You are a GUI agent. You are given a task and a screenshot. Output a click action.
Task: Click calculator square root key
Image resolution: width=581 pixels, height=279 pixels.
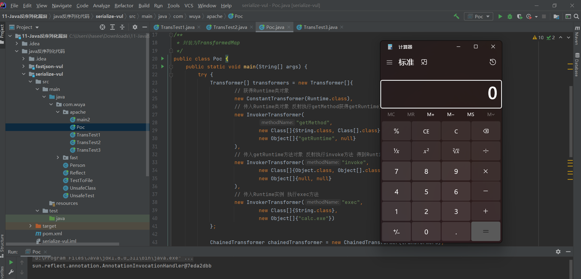pos(456,151)
